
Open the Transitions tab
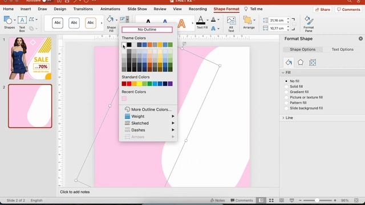point(83,9)
